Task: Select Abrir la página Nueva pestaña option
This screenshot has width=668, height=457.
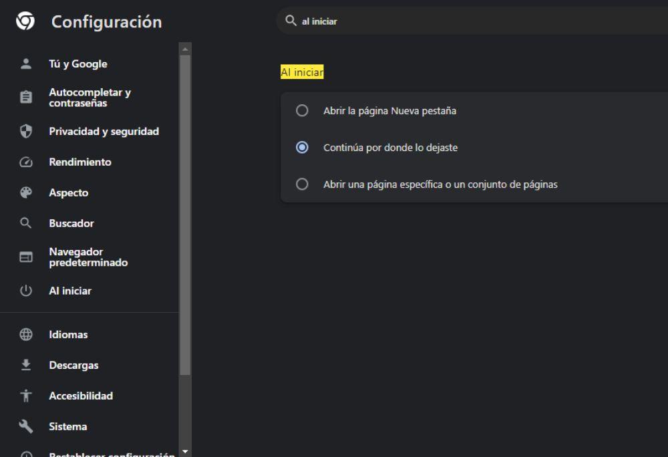Action: tap(302, 111)
